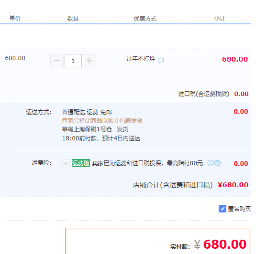Viewport: 256px width, 254px height.
Task: Uncheck the 匿名购买 checkbox
Action: pyautogui.click(x=223, y=209)
